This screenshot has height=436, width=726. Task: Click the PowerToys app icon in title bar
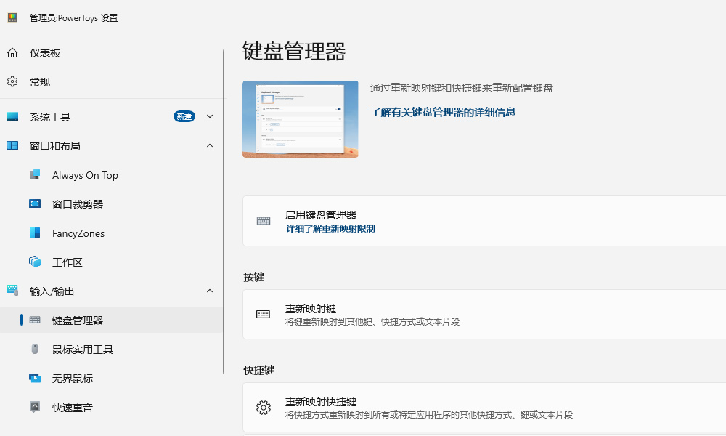(x=12, y=17)
